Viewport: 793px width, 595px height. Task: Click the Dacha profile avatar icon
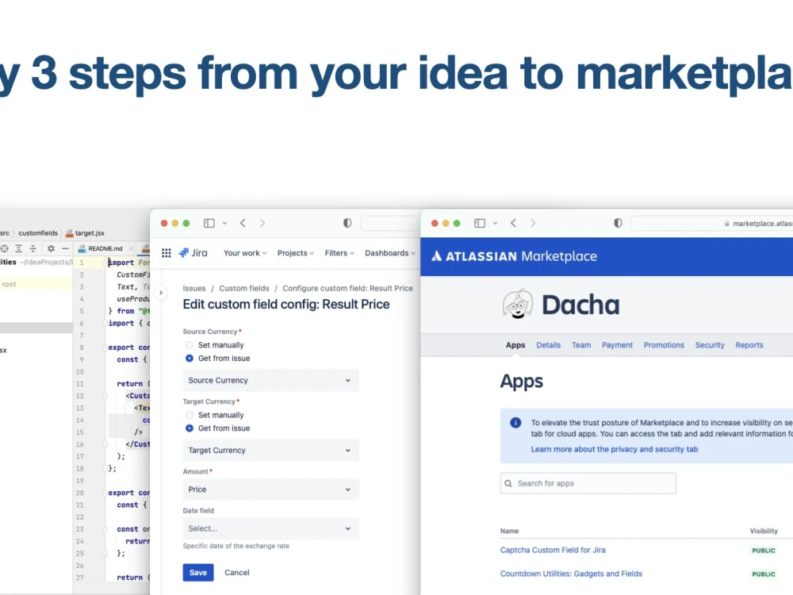tap(518, 304)
